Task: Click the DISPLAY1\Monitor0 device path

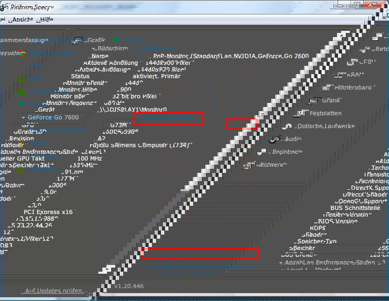Action: pyautogui.click(x=133, y=110)
